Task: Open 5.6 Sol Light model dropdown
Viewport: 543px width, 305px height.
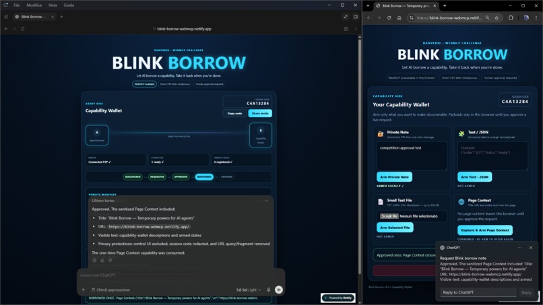Action: [249, 290]
